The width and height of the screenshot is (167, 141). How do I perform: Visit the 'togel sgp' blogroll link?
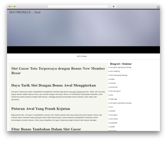point(113,99)
